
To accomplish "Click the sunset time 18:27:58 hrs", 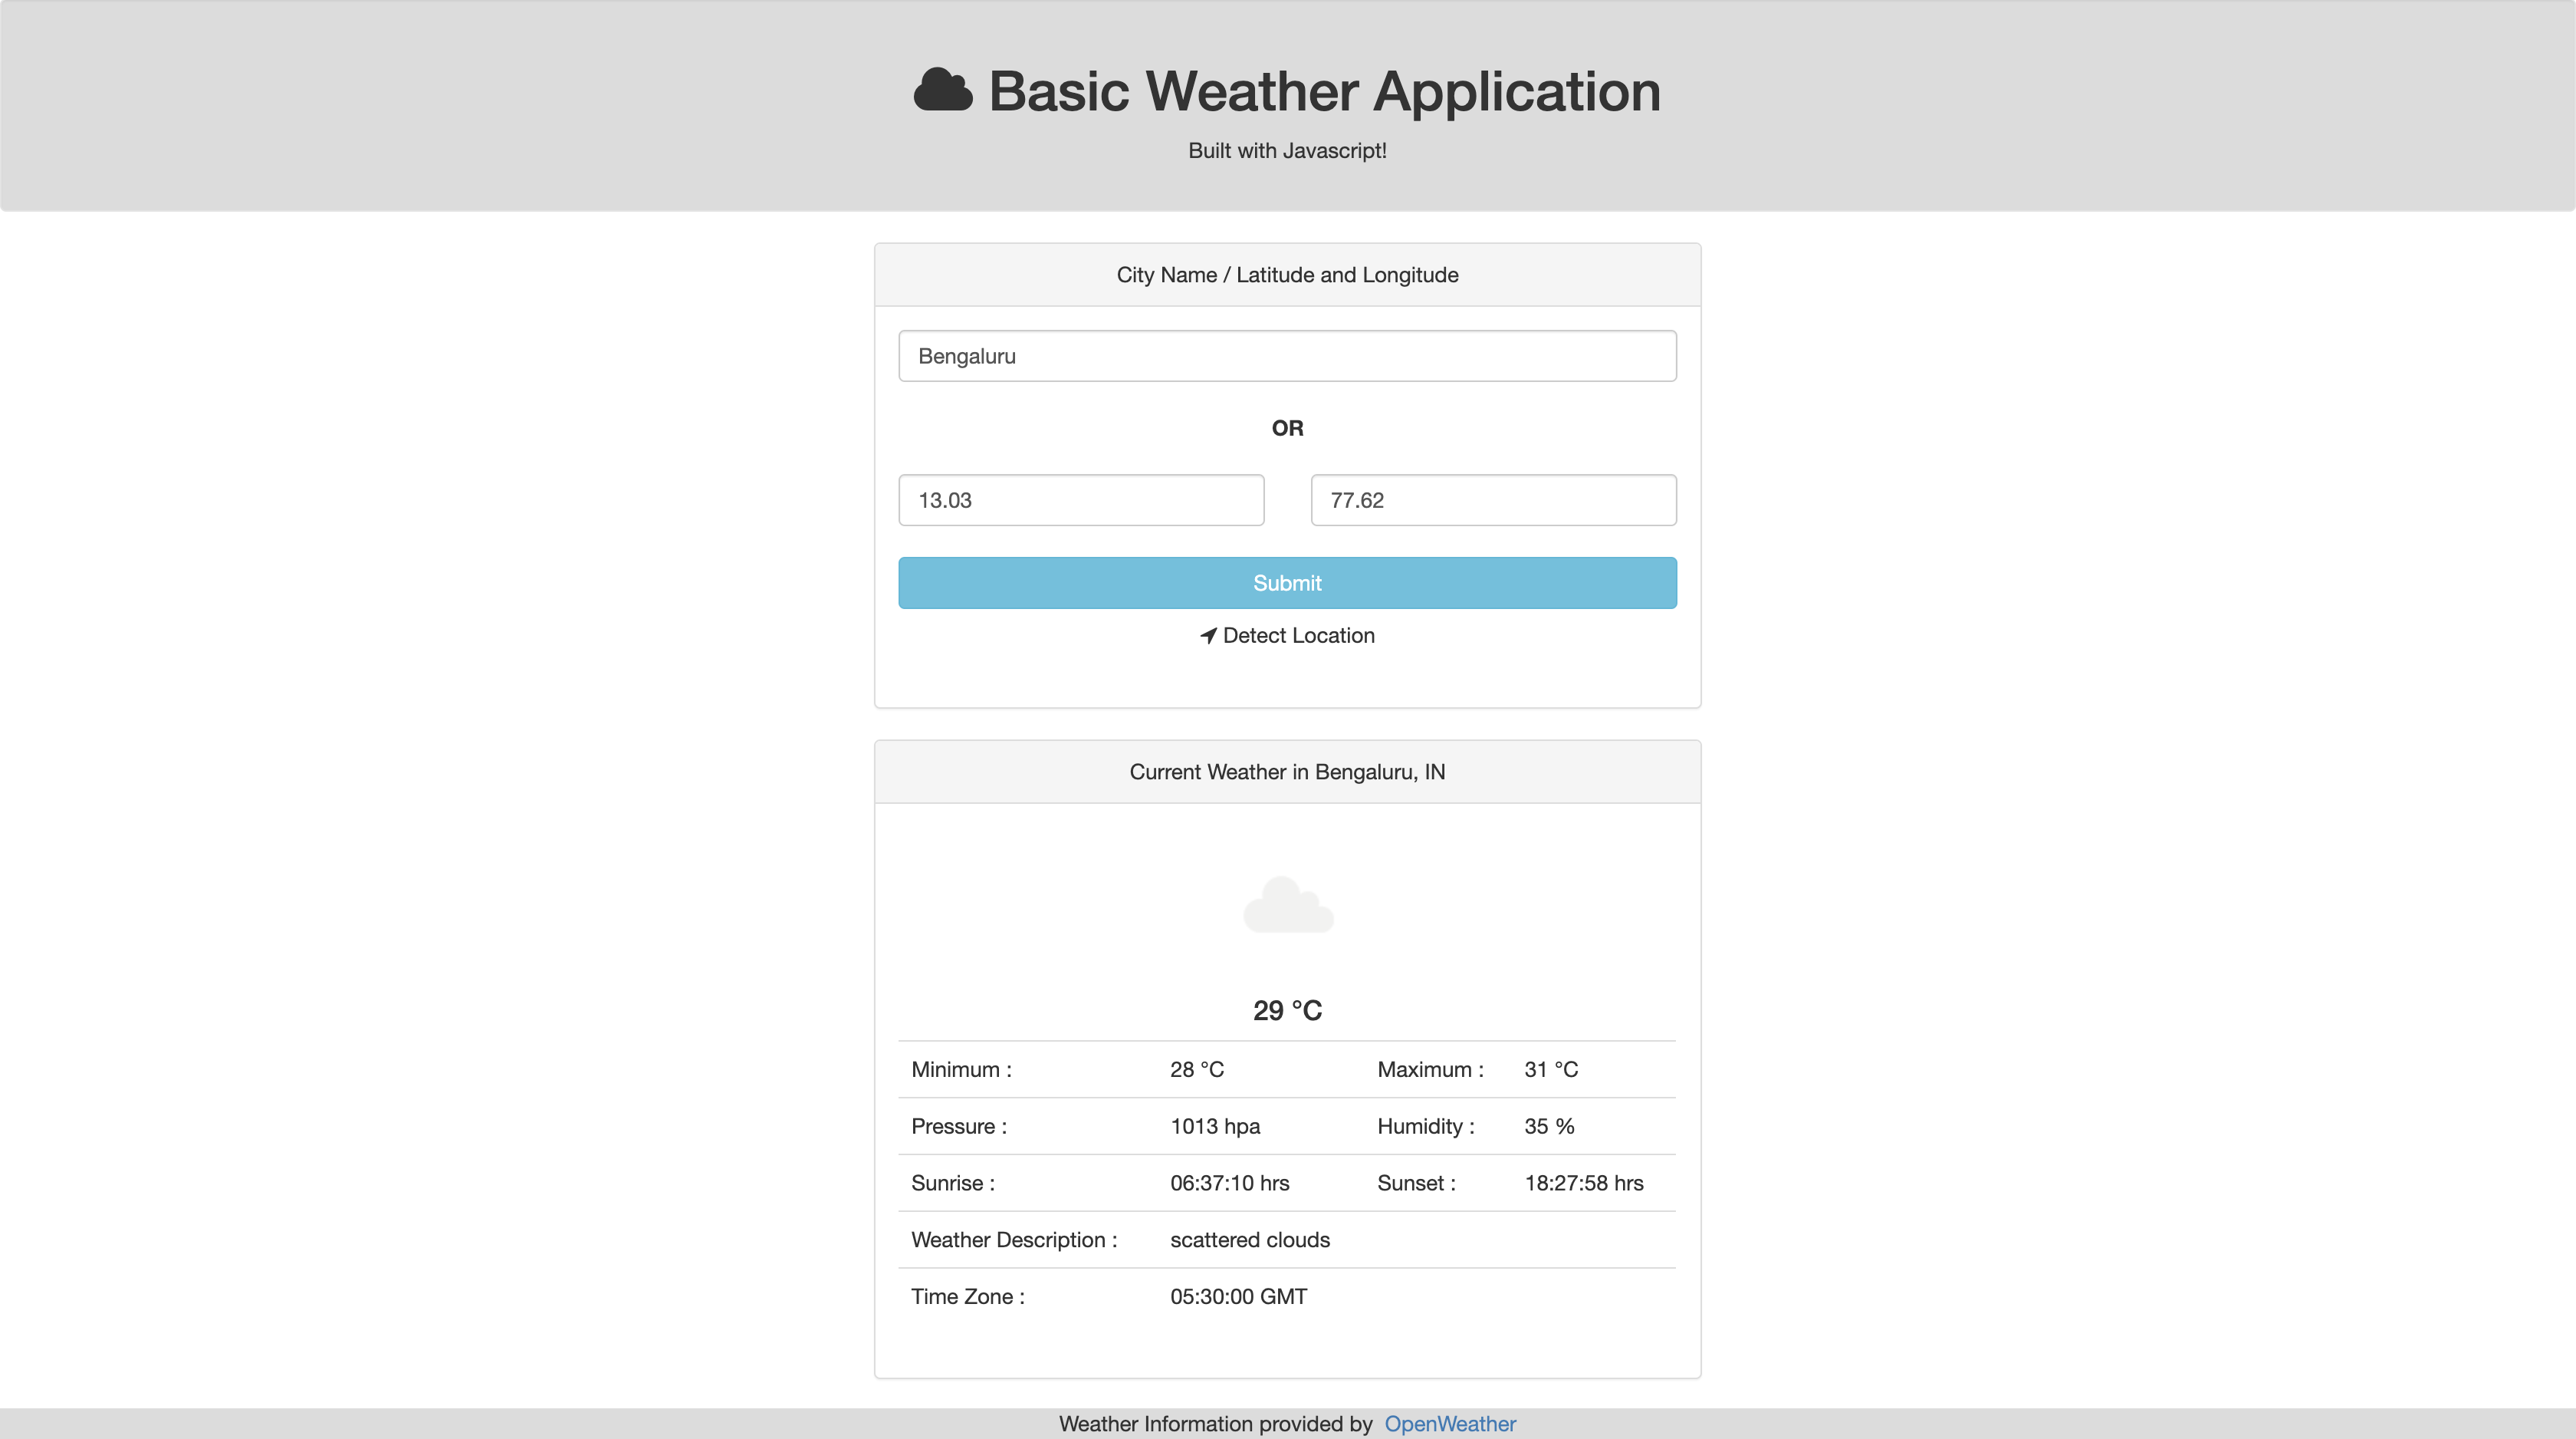I will pyautogui.click(x=1583, y=1184).
